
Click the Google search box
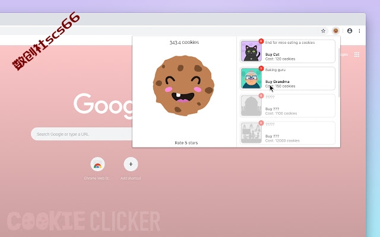(82, 134)
